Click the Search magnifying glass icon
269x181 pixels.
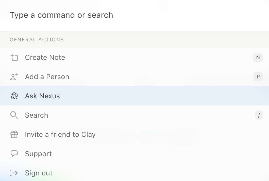(14, 115)
